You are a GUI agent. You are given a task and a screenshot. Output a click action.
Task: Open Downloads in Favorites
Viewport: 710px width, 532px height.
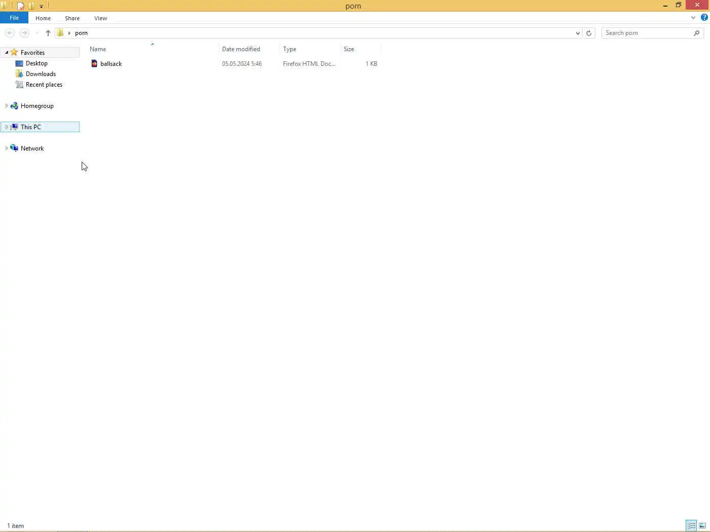41,74
